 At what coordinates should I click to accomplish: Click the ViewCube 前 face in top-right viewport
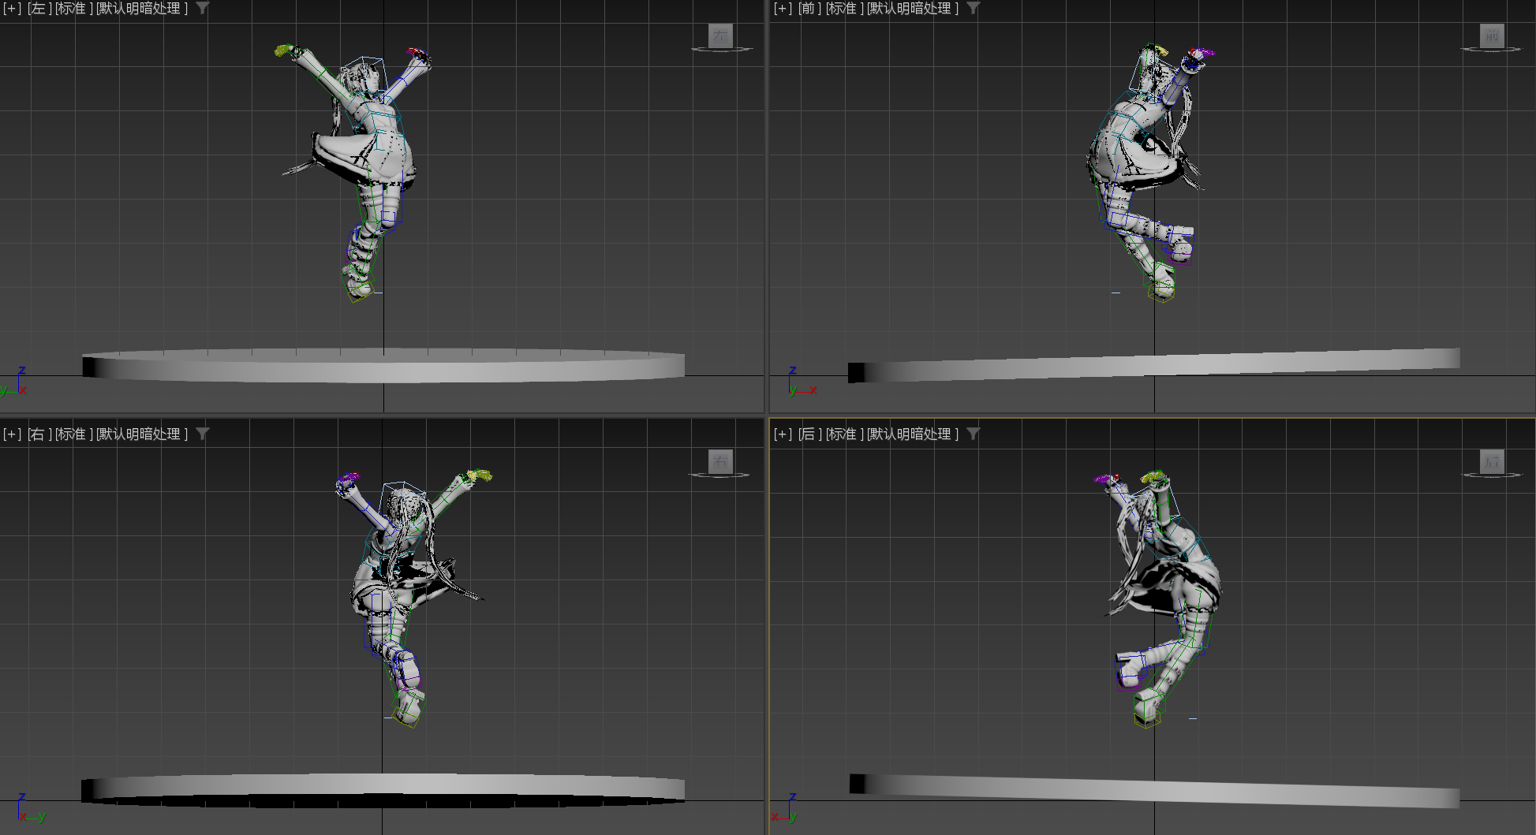(1491, 35)
